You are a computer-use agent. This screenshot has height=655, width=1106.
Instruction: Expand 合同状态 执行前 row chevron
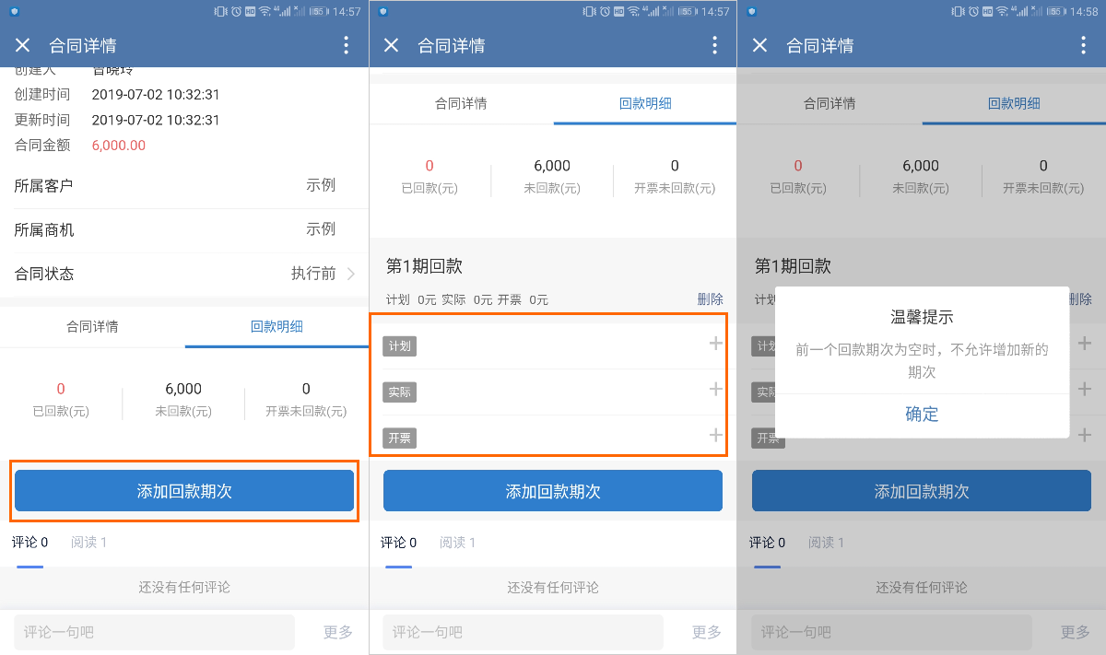click(x=351, y=274)
